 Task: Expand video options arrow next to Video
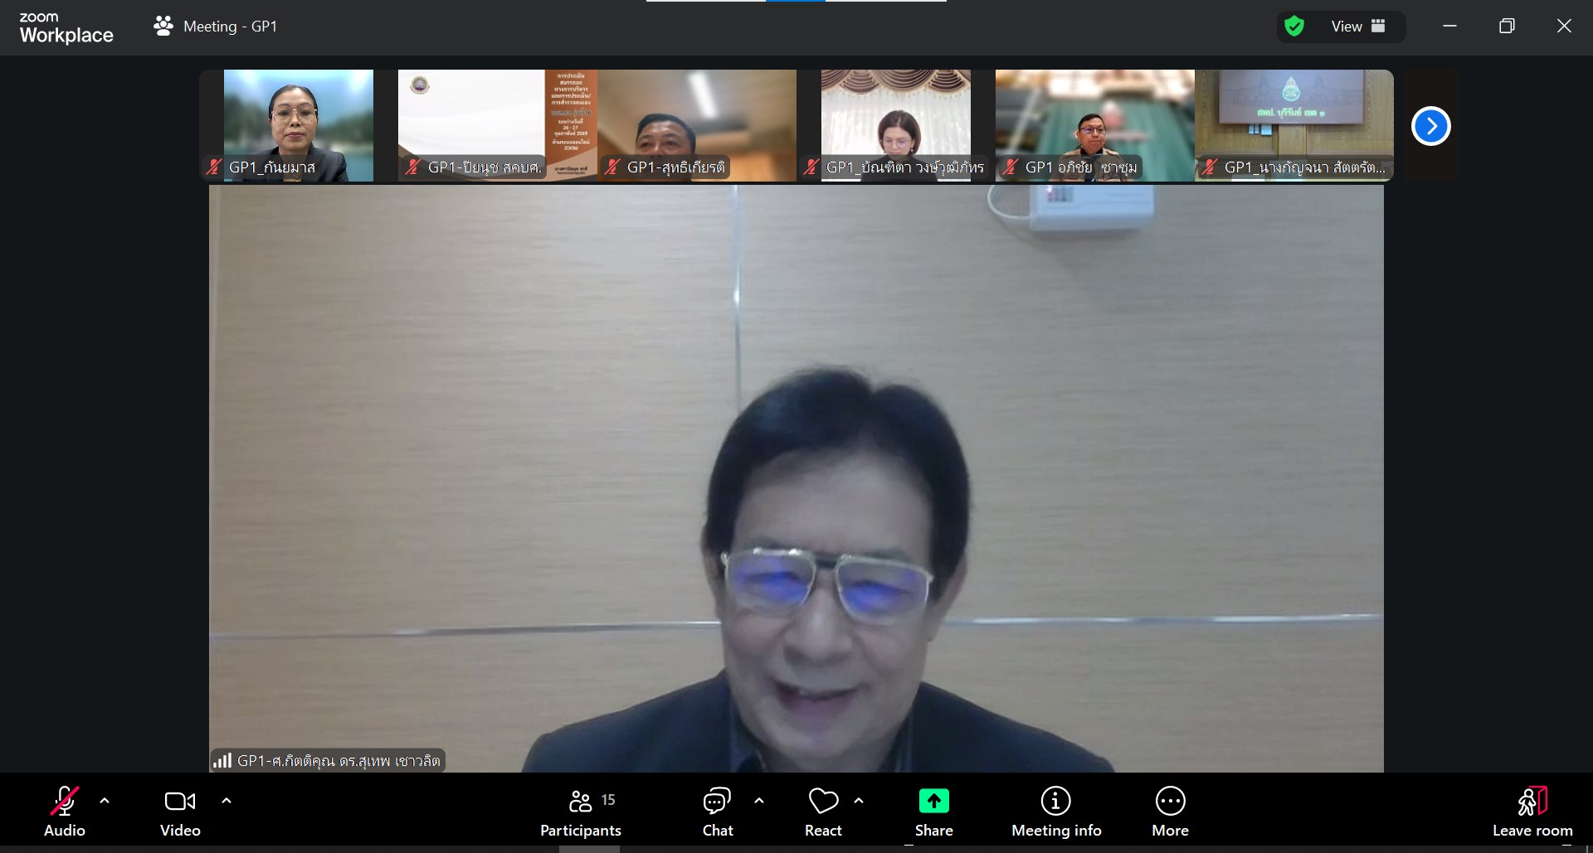(x=227, y=801)
